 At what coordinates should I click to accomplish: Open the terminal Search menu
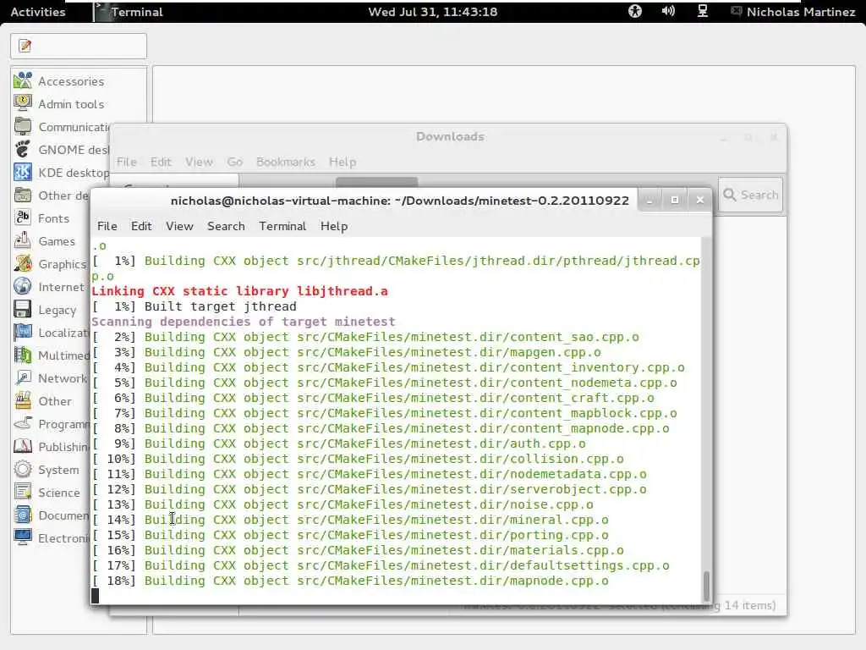226,226
